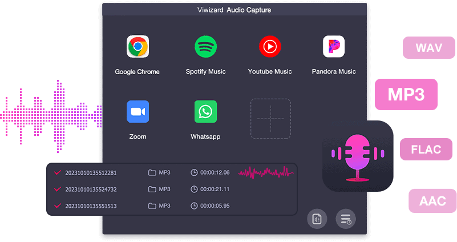Select the MP3 format badge

(406, 95)
